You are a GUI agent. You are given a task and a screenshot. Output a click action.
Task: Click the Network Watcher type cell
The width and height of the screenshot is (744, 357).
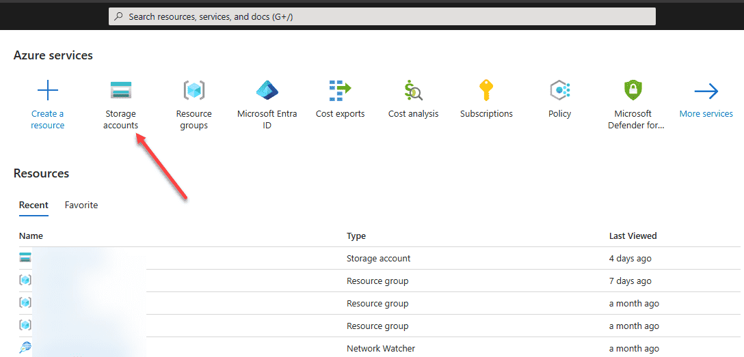381,349
